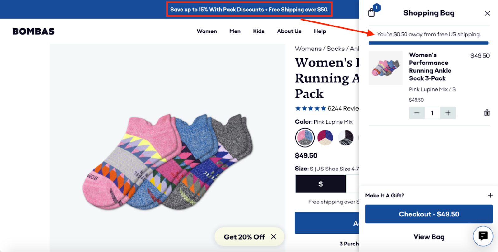Viewport: 498px width, 252px height.
Task: Pick the black and white color swatch
Action: pyautogui.click(x=345, y=137)
